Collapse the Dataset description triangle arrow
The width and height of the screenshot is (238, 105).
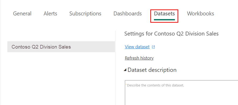pyautogui.click(x=126, y=70)
